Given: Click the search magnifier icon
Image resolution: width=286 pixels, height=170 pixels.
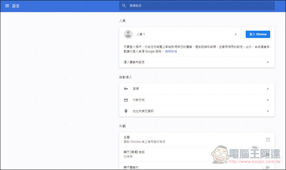Looking at the screenshot, I should 124,6.
